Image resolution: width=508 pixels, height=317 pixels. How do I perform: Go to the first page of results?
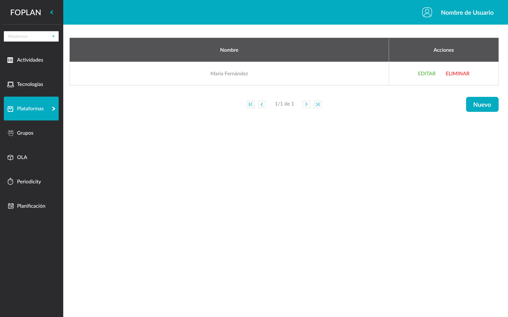[x=250, y=104]
